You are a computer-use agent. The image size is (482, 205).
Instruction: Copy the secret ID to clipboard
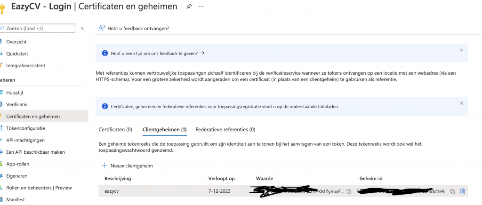click(452, 191)
